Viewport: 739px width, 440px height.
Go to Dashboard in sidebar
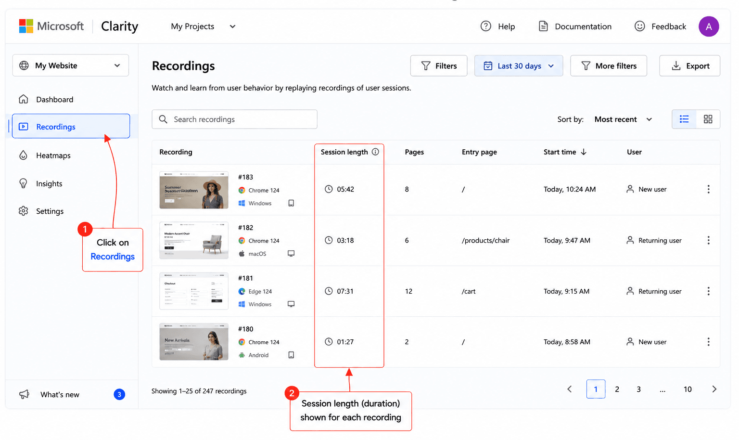click(x=46, y=100)
